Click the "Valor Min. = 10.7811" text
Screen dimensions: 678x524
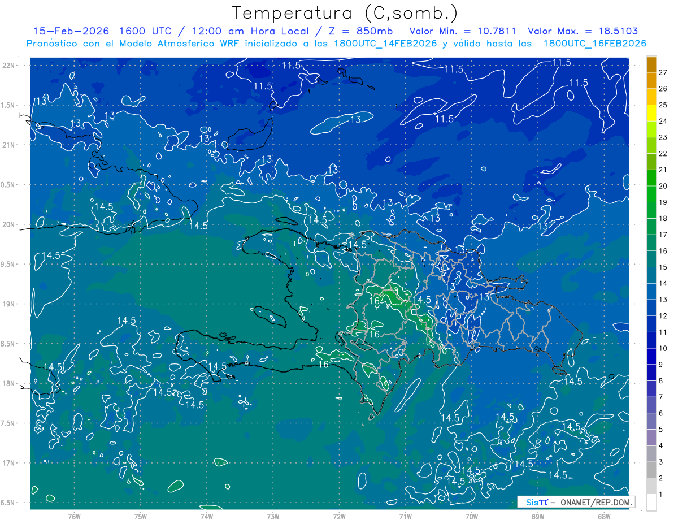coord(463,31)
